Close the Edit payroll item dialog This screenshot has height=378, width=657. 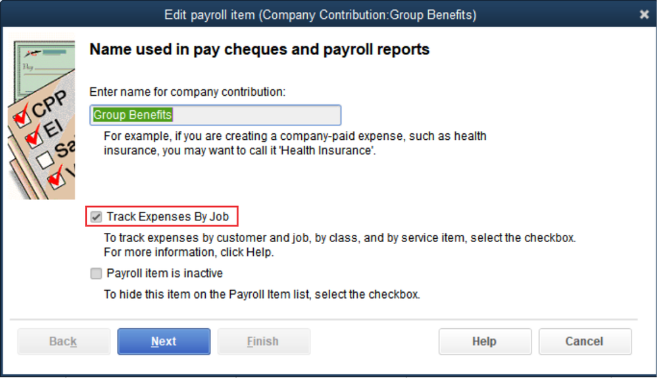tap(644, 14)
